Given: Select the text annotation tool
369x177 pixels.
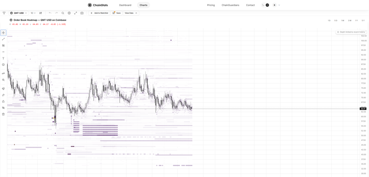Looking at the screenshot, I should tap(3, 58).
